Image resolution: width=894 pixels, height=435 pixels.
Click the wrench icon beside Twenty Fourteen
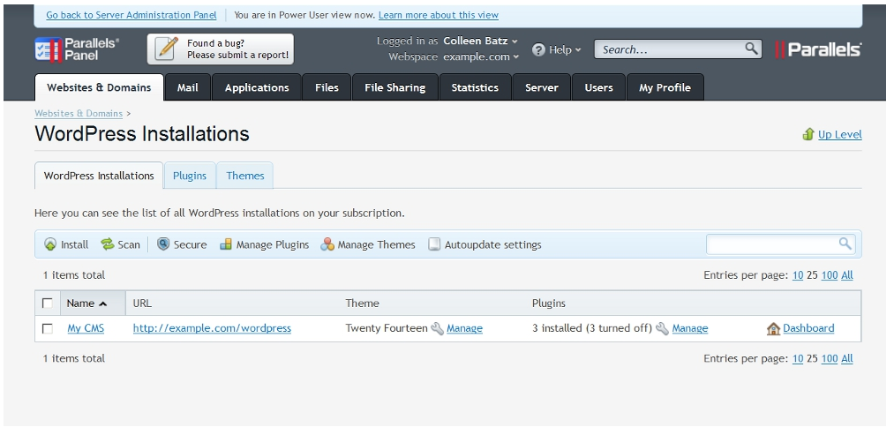click(438, 328)
